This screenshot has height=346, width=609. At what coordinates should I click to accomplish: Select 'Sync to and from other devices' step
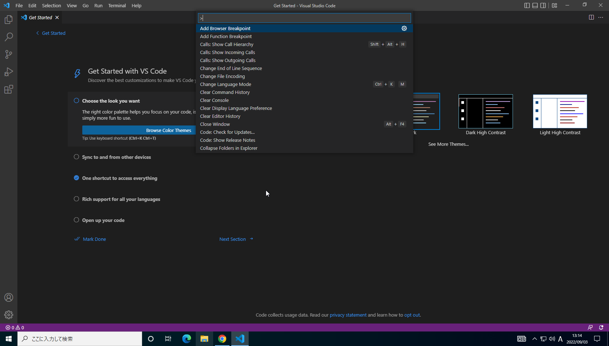pyautogui.click(x=116, y=157)
